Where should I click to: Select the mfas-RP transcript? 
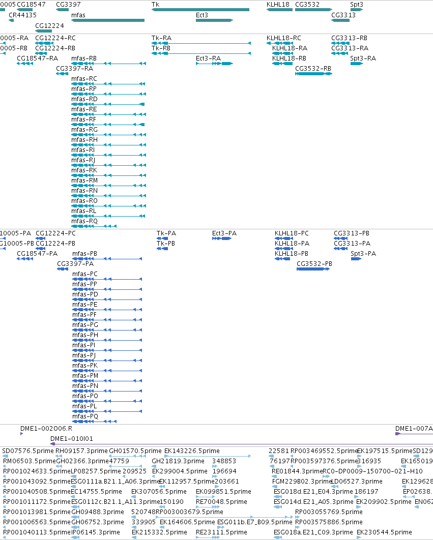[x=108, y=94]
